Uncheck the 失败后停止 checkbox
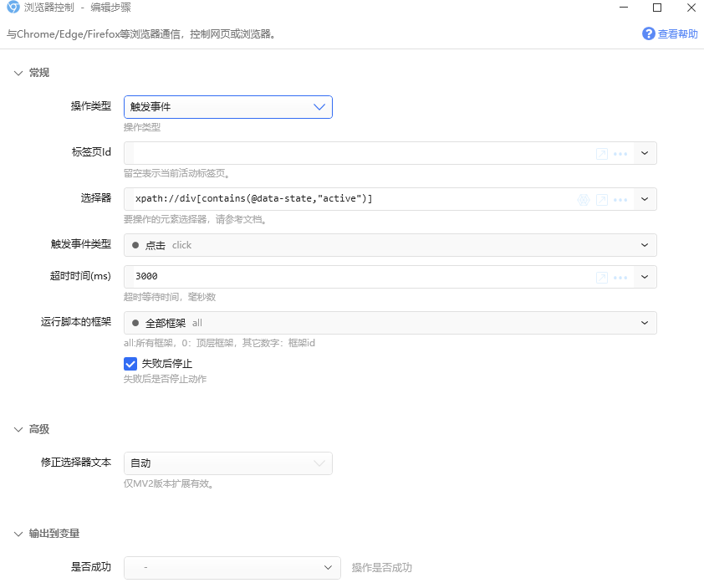Screen dimensions: 704x583 coord(130,364)
